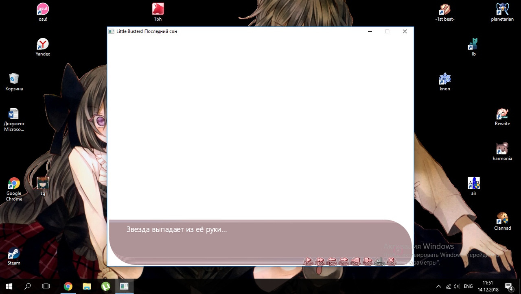This screenshot has width=521, height=294.
Task: Advance with the След arrow icon
Action: point(344,261)
